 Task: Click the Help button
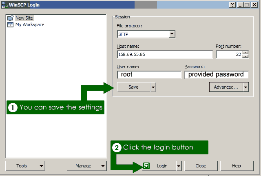coord(237,166)
